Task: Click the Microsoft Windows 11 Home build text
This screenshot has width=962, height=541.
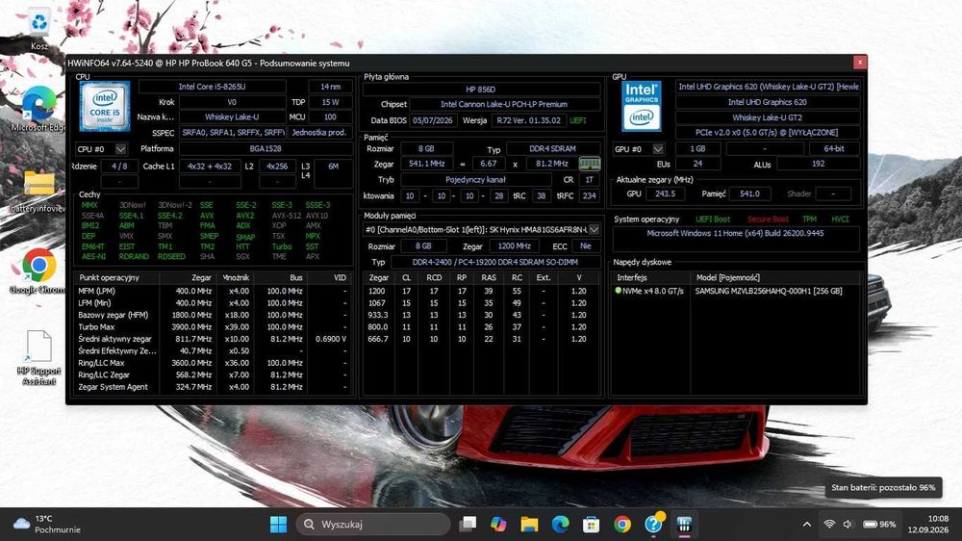Action: (735, 233)
